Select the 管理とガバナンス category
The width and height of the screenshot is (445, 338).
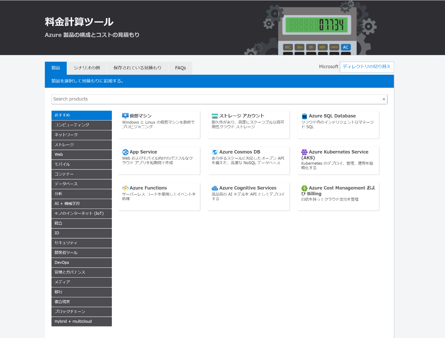[82, 272]
